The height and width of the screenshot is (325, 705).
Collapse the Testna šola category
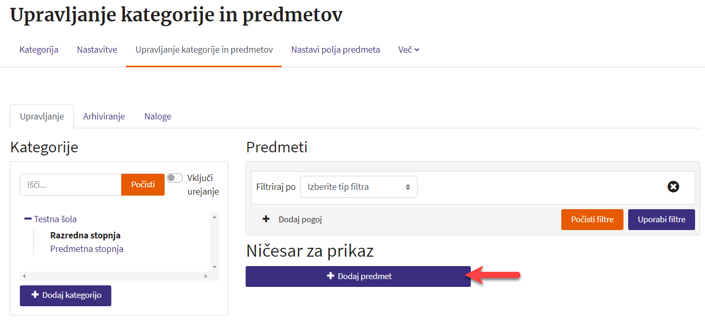28,219
